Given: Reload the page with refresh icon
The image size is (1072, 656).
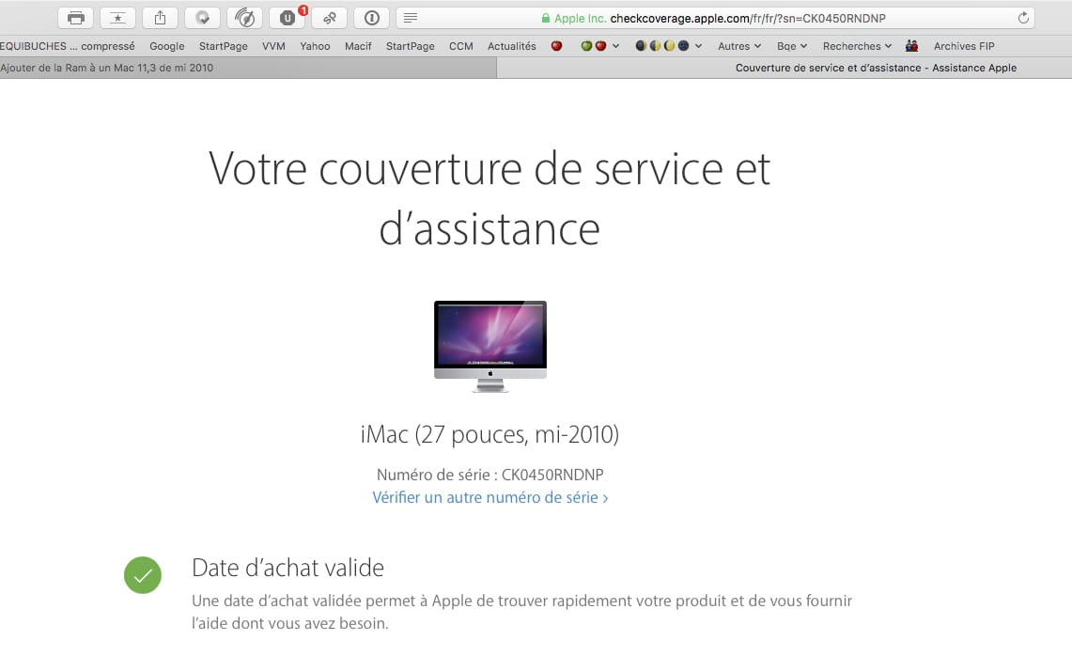Looking at the screenshot, I should (1023, 18).
